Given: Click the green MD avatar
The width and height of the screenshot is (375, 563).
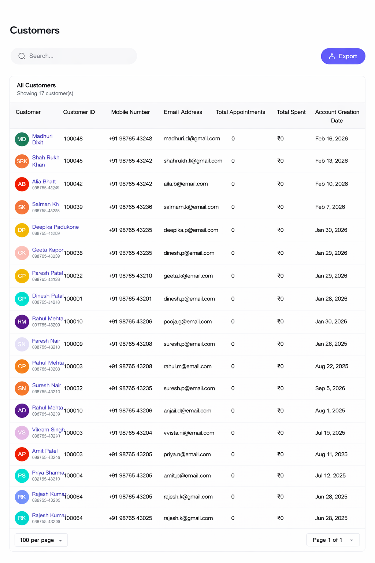Looking at the screenshot, I should (22, 139).
